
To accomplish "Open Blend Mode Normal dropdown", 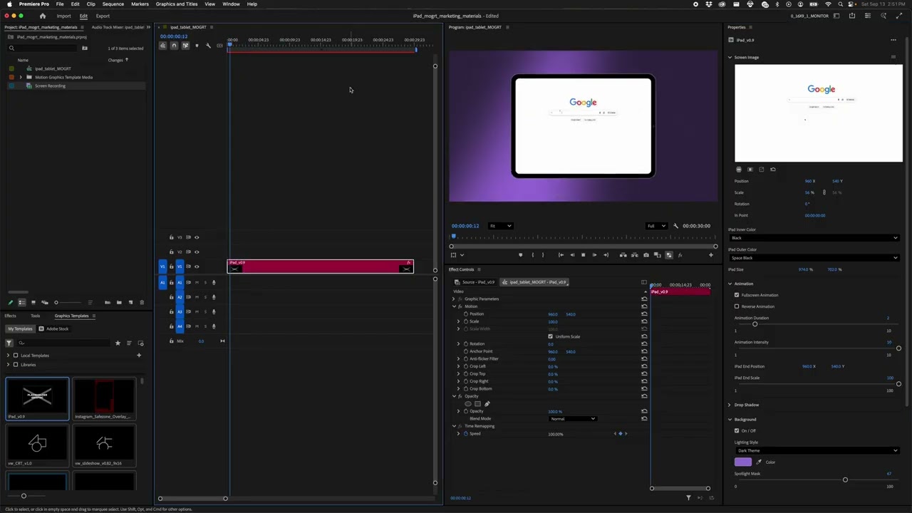I will pos(572,419).
